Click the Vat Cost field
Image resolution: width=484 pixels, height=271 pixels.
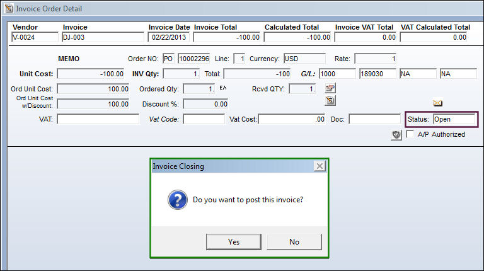pos(292,119)
